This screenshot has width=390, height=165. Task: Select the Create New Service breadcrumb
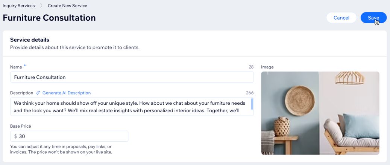67,6
